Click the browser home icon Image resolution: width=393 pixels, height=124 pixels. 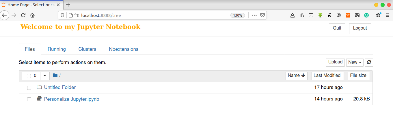pos(32,15)
